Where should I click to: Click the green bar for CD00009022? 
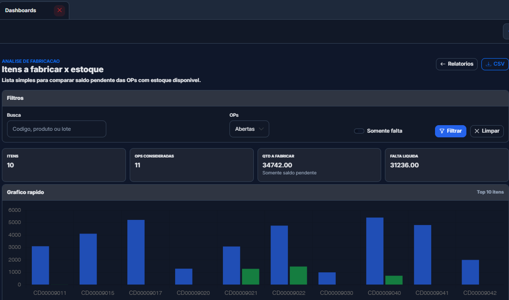coord(298,276)
